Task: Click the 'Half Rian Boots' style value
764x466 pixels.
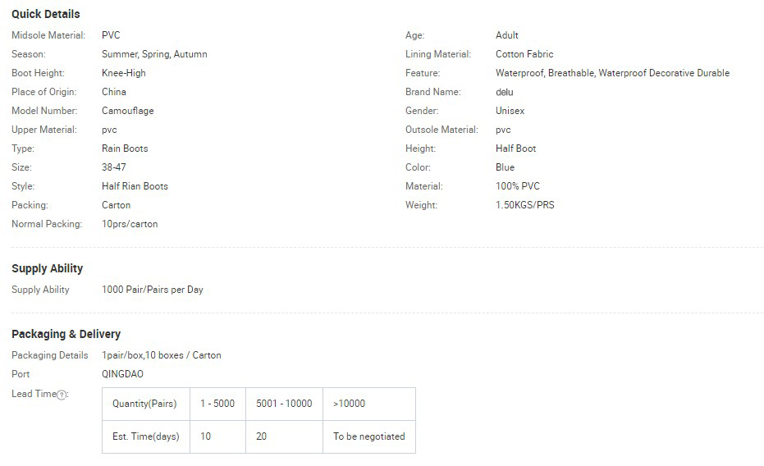Action: (135, 186)
